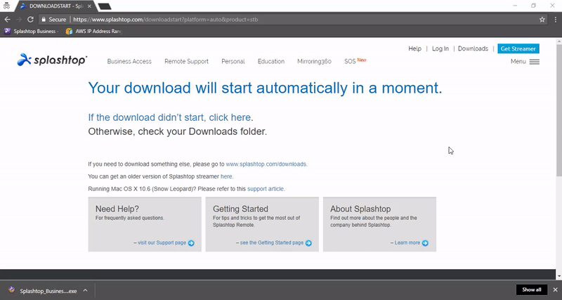Screen dimensions: 562x300
Task: Select Remote Support in navigation
Action: click(x=186, y=62)
